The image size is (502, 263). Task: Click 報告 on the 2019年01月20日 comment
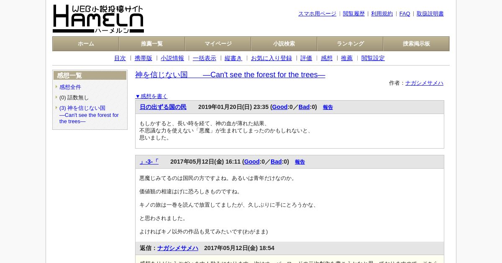(328, 108)
